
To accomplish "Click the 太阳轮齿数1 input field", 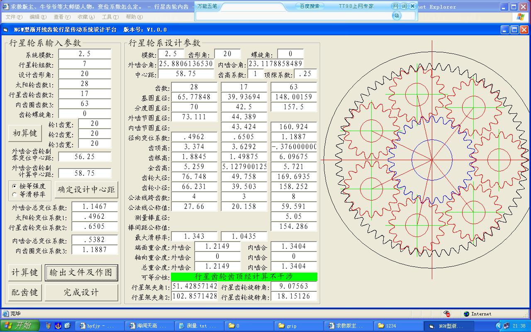I will (x=85, y=84).
